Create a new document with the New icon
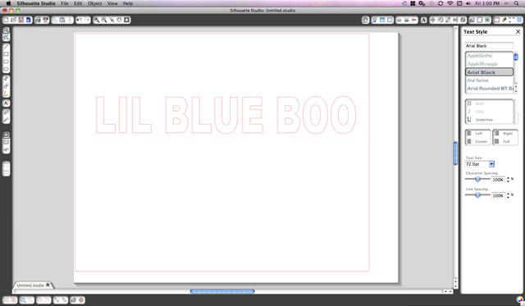The width and height of the screenshot is (525, 306). (6, 20)
